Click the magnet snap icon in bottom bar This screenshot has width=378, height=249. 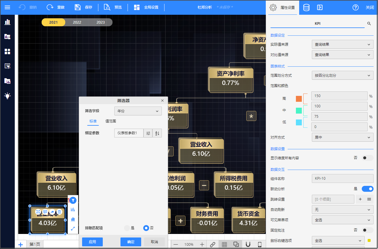[248, 244]
